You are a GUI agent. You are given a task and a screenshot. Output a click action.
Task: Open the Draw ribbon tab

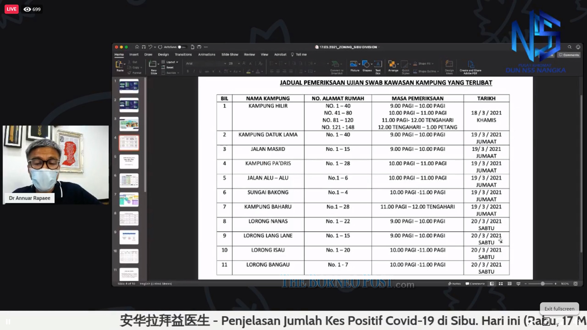point(148,55)
